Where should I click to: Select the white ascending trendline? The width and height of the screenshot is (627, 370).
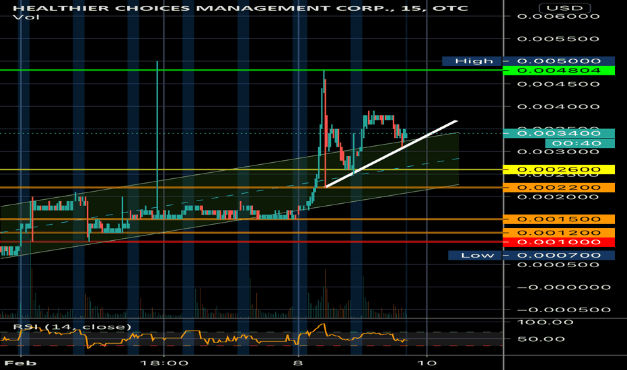coord(392,153)
